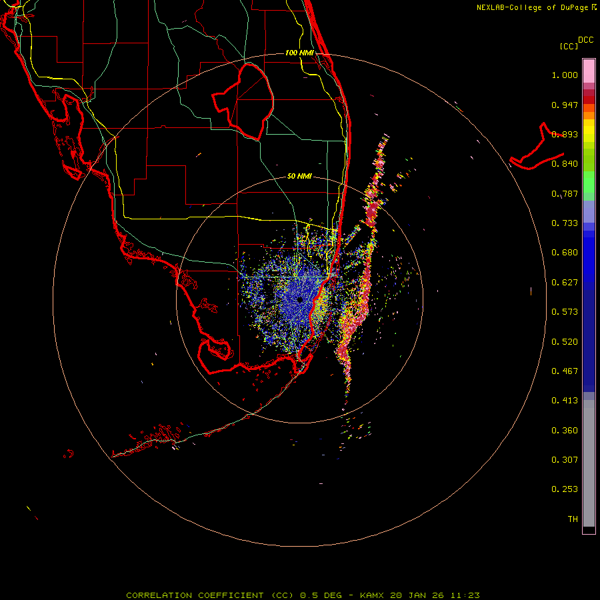Click the 50 NMI range ring label
This screenshot has width=600, height=600.
299,176
